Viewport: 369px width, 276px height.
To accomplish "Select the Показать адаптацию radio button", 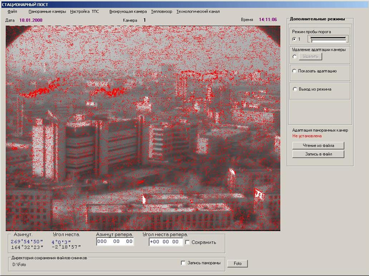I will pos(294,71).
